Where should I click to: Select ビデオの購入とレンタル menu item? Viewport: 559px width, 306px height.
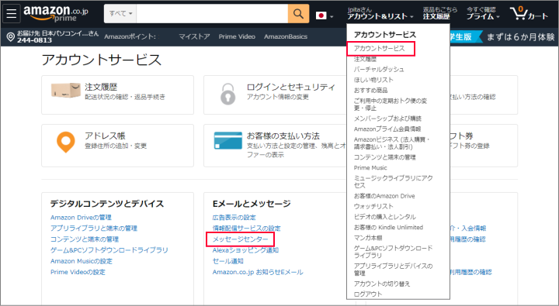click(x=385, y=217)
